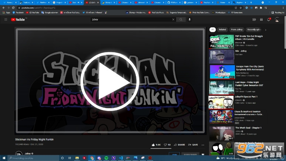Open the taskbar weather widget
This screenshot has width=286, height=161.
point(228,158)
